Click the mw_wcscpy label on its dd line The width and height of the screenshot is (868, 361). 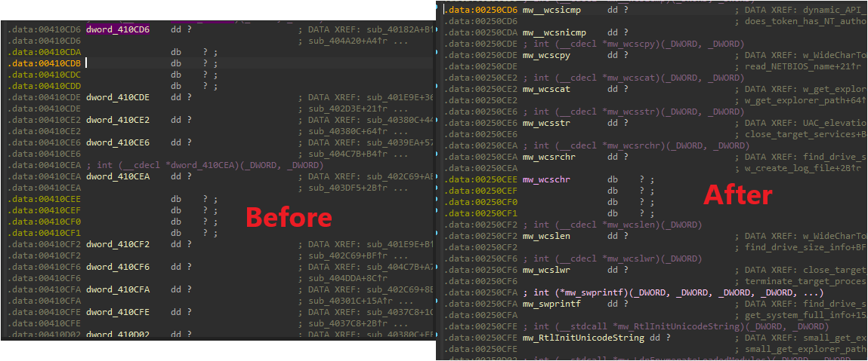[546, 55]
